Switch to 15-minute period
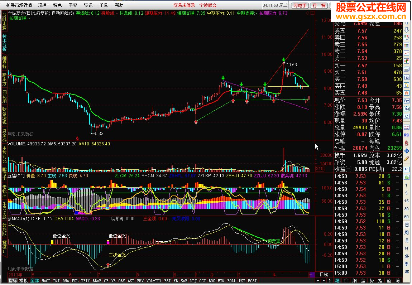The width and height of the screenshot is (412, 285). (x=407, y=201)
